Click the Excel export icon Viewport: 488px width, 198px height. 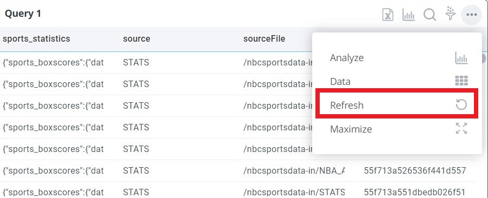pyautogui.click(x=387, y=15)
